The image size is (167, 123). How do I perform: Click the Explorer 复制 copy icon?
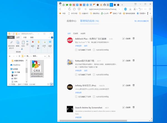click(x=18, y=42)
